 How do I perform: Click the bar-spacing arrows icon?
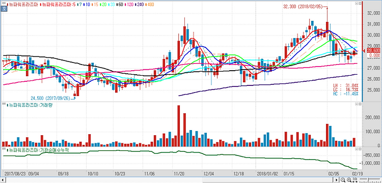pyautogui.click(x=355, y=180)
